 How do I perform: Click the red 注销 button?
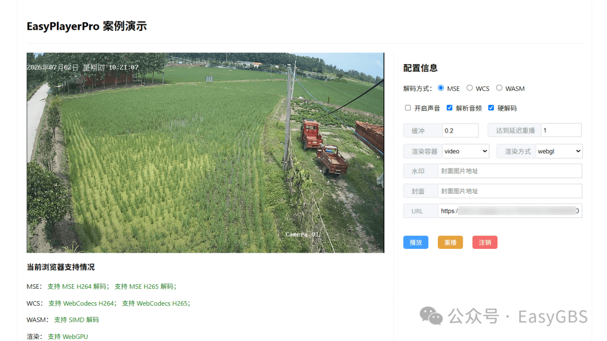coord(484,242)
